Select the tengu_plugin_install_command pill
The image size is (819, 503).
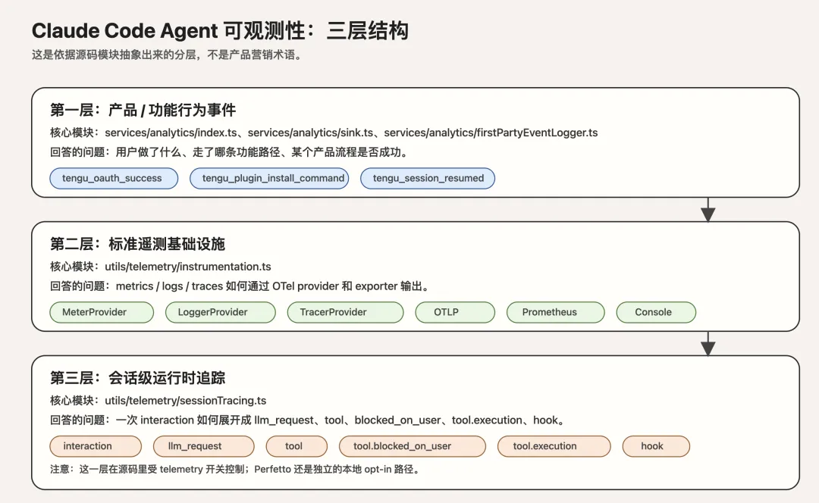coord(269,178)
